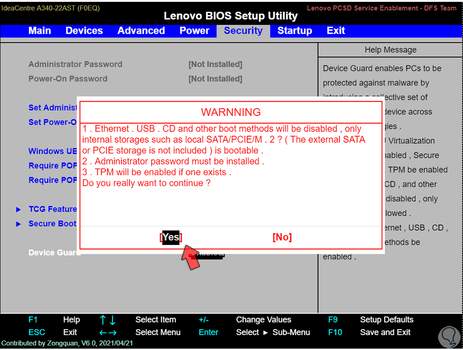Go to the Advanced tab
This screenshot has width=463, height=350.
pyautogui.click(x=141, y=31)
